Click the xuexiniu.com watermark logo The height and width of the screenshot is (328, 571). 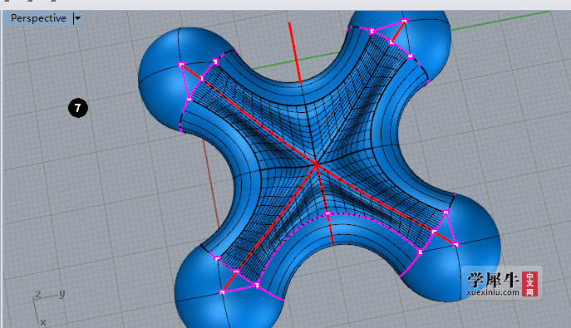coord(502,284)
